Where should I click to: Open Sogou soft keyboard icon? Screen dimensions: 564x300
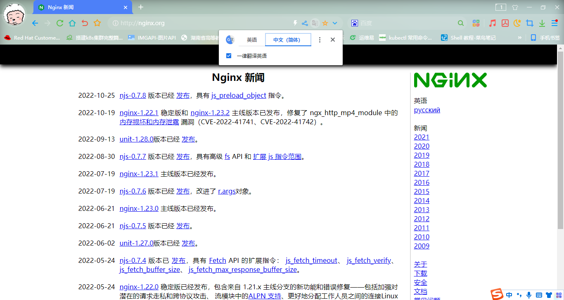click(x=539, y=295)
